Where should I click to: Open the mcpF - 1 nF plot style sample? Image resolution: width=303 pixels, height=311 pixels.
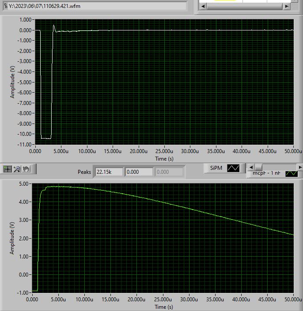coord(292,173)
